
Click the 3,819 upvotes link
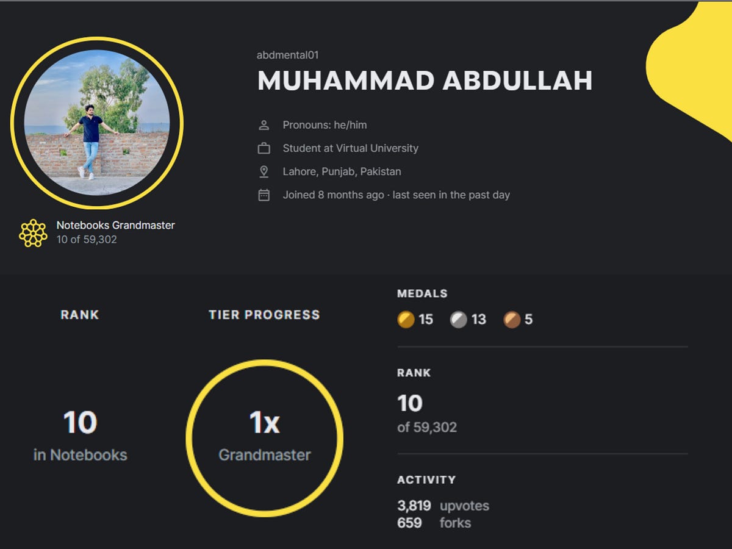click(x=440, y=506)
